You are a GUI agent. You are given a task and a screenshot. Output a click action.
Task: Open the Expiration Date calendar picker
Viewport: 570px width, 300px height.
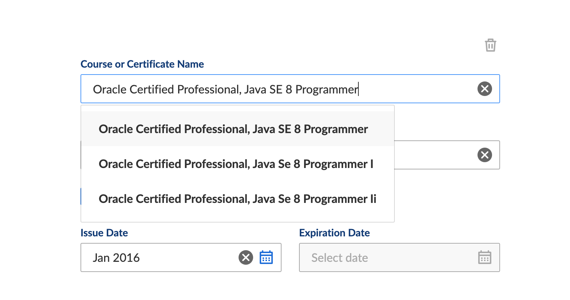click(484, 257)
